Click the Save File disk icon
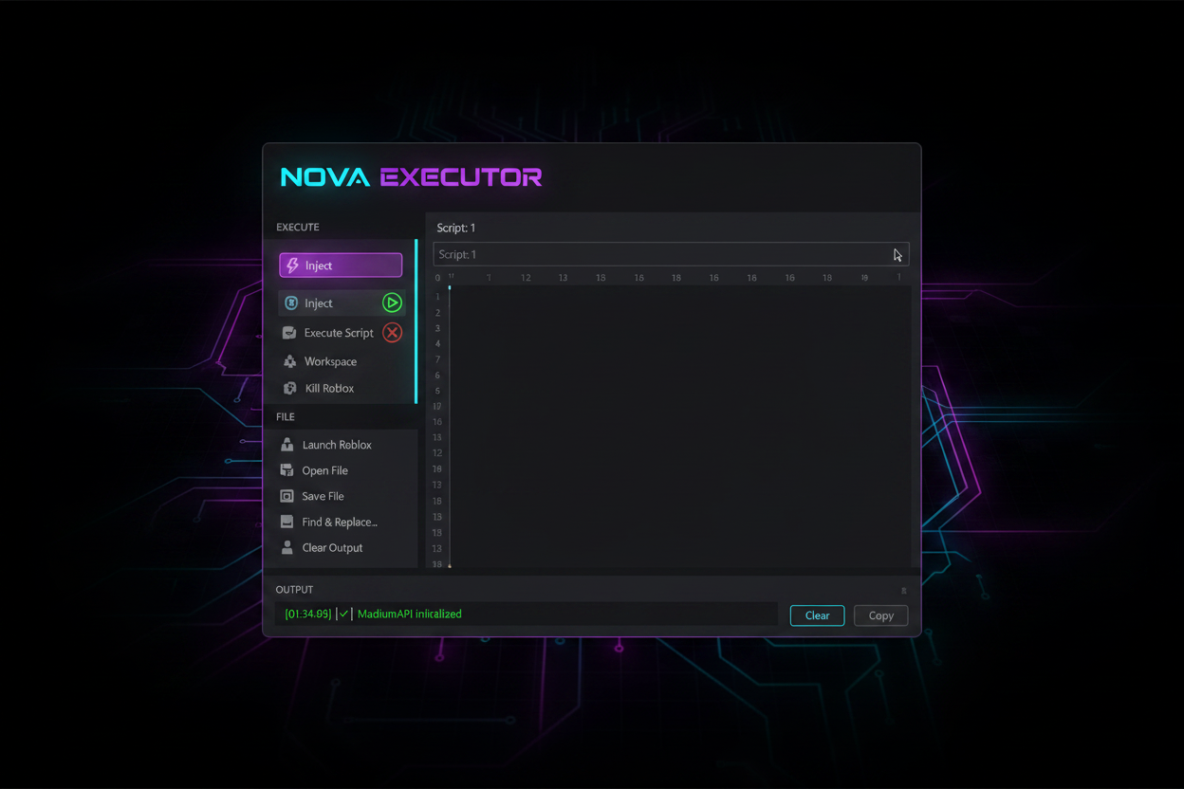The width and height of the screenshot is (1184, 789). pyautogui.click(x=287, y=496)
